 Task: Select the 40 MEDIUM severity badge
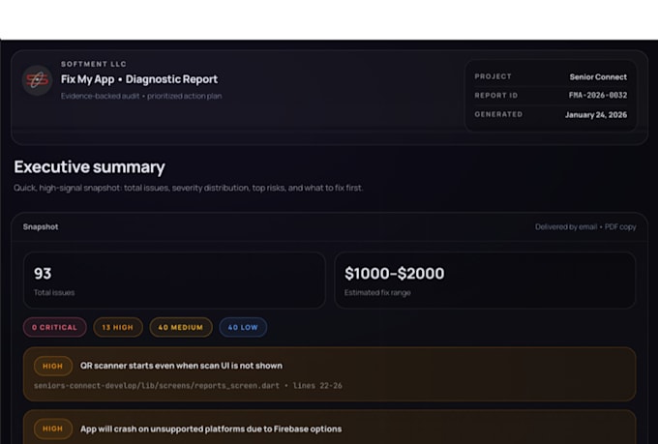coord(181,327)
